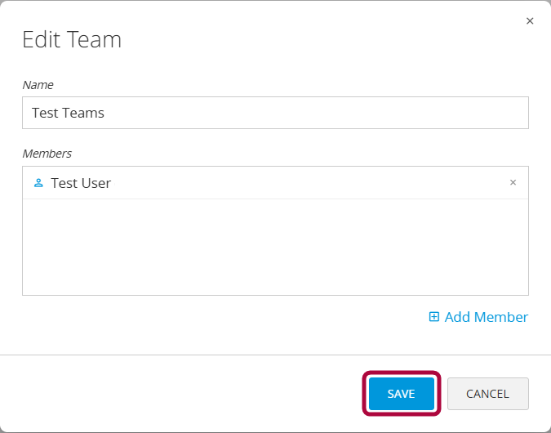Click the person icon beside Test User

click(38, 183)
